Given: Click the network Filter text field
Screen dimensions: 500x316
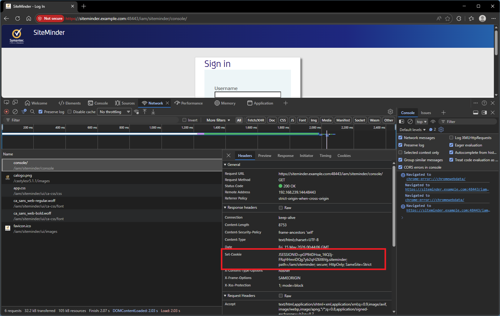Looking at the screenshot, I should coord(91,120).
